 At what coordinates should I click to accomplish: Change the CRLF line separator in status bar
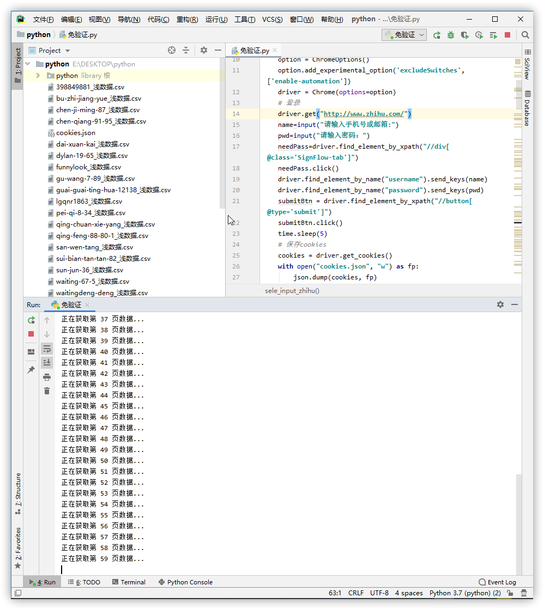pyautogui.click(x=356, y=593)
